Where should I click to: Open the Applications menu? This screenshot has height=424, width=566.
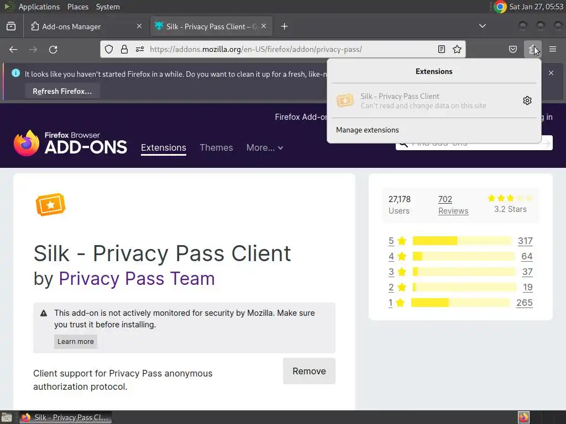coord(39,7)
